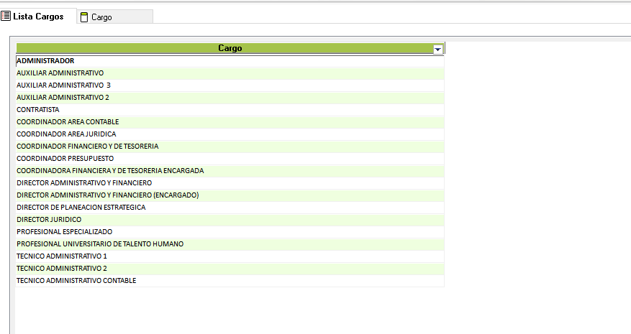Screen dimensions: 631x334
Task: Select the AUXILIAR ADMINISTRATIVO row
Action: coord(60,73)
